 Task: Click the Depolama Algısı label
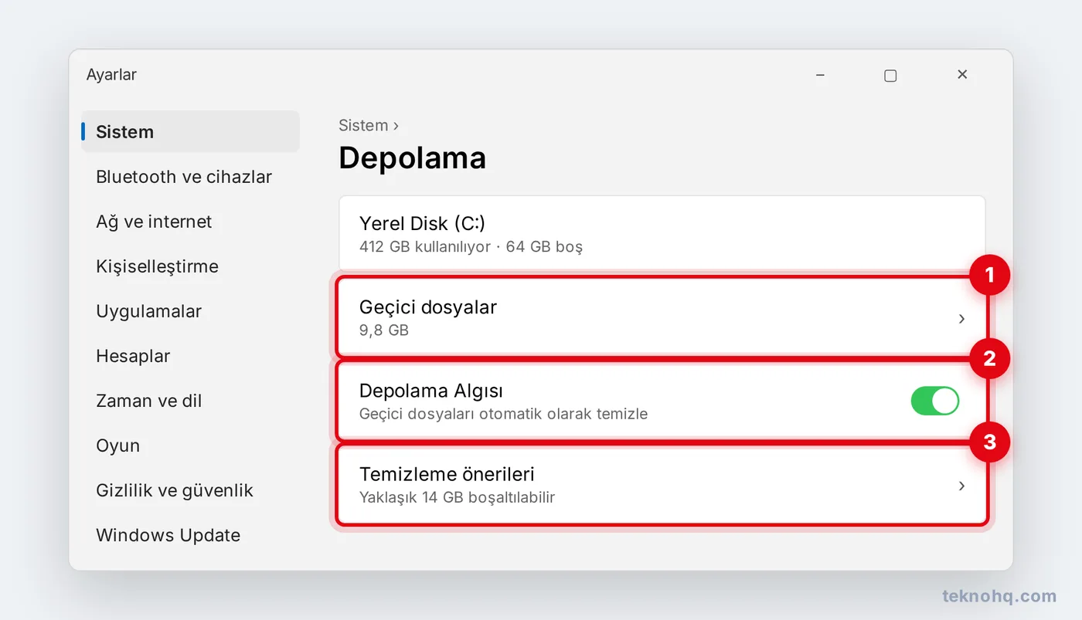(x=431, y=391)
